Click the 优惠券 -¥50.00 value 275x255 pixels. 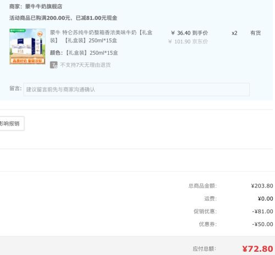(262, 224)
